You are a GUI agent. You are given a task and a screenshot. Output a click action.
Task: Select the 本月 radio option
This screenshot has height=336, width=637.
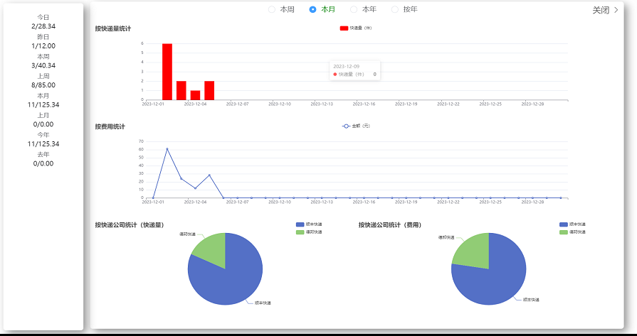coord(313,10)
